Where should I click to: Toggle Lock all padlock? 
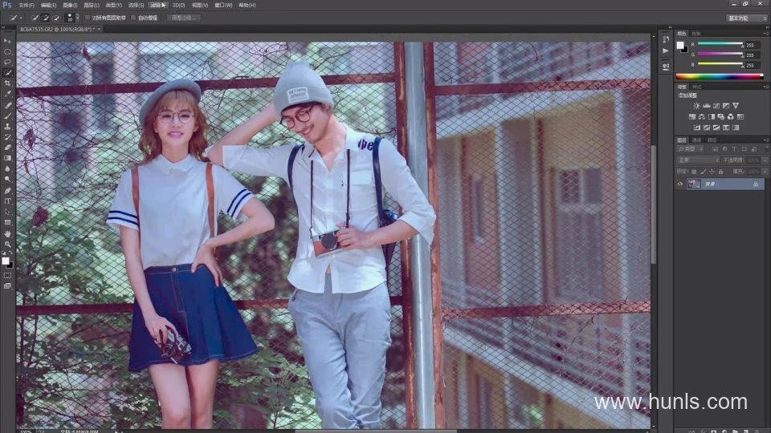pos(720,172)
